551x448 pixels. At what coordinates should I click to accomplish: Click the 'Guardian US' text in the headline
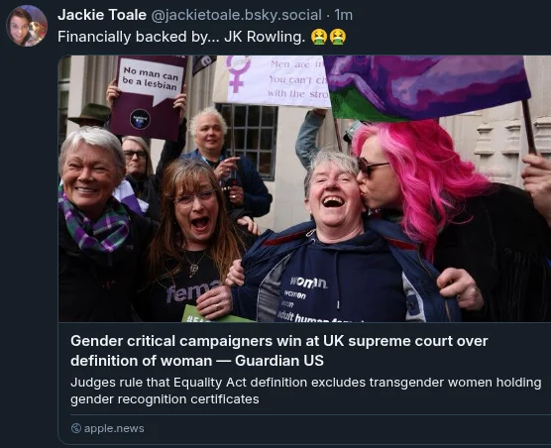[x=279, y=361]
